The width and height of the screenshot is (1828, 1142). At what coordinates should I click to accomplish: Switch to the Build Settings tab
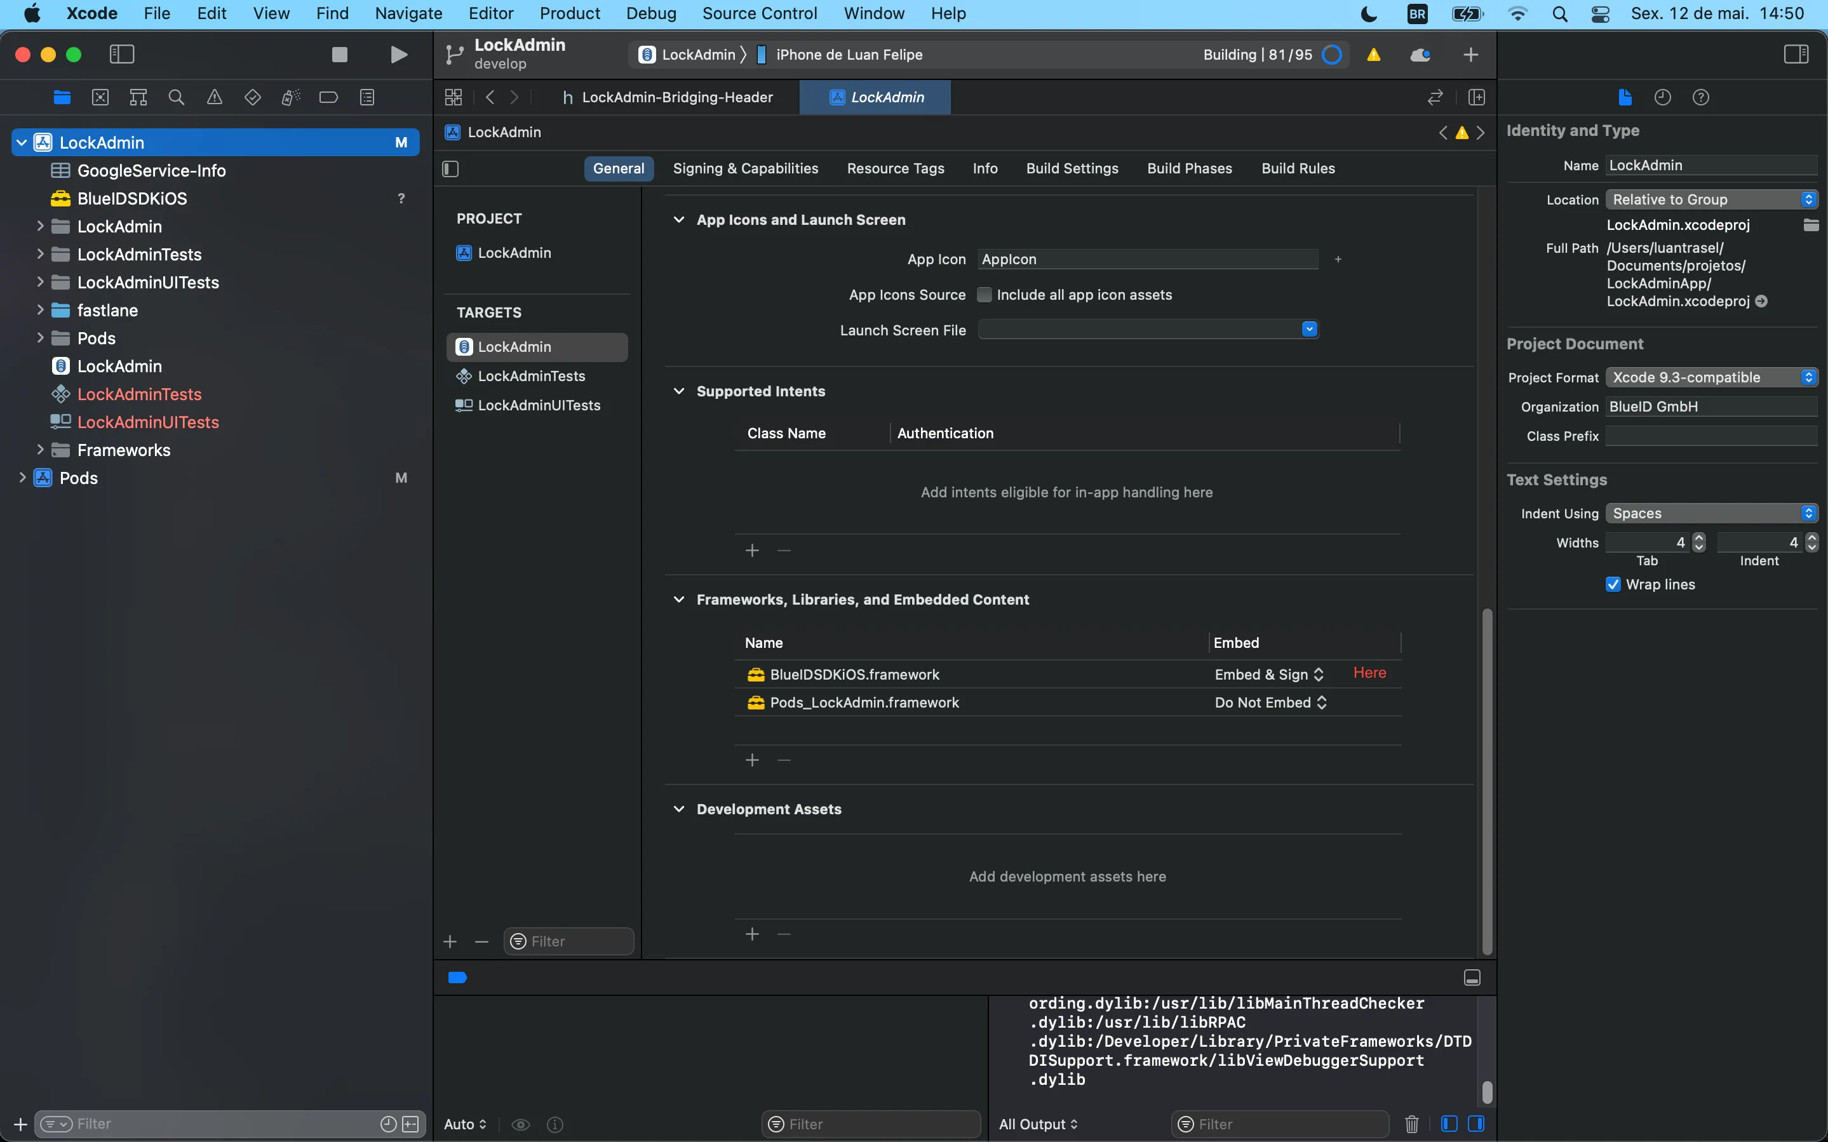click(1072, 168)
